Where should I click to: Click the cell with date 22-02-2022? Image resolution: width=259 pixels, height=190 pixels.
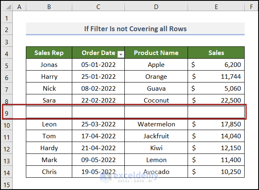pyautogui.click(x=98, y=100)
